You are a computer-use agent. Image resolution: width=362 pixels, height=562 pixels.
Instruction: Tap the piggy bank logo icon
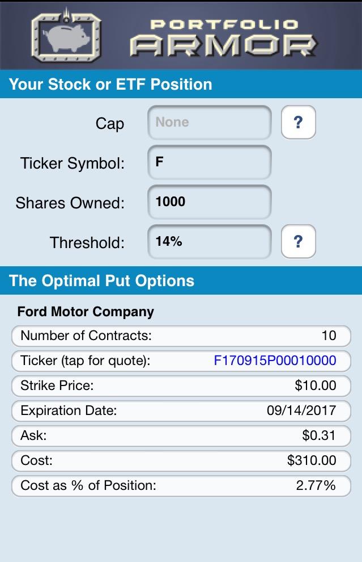coord(66,36)
